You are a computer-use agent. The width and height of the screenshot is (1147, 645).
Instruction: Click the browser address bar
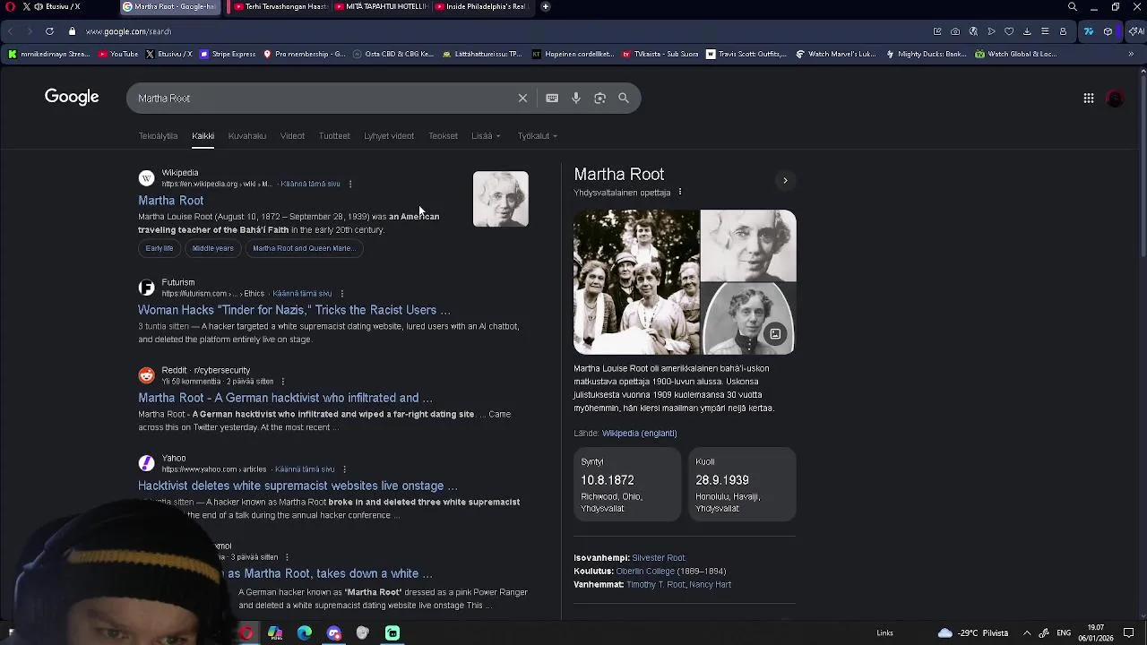(502, 31)
